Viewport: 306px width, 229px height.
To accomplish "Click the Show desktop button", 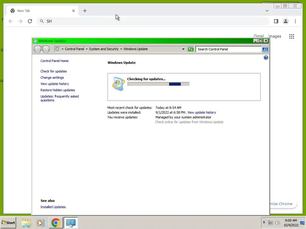I will click(x=302, y=223).
